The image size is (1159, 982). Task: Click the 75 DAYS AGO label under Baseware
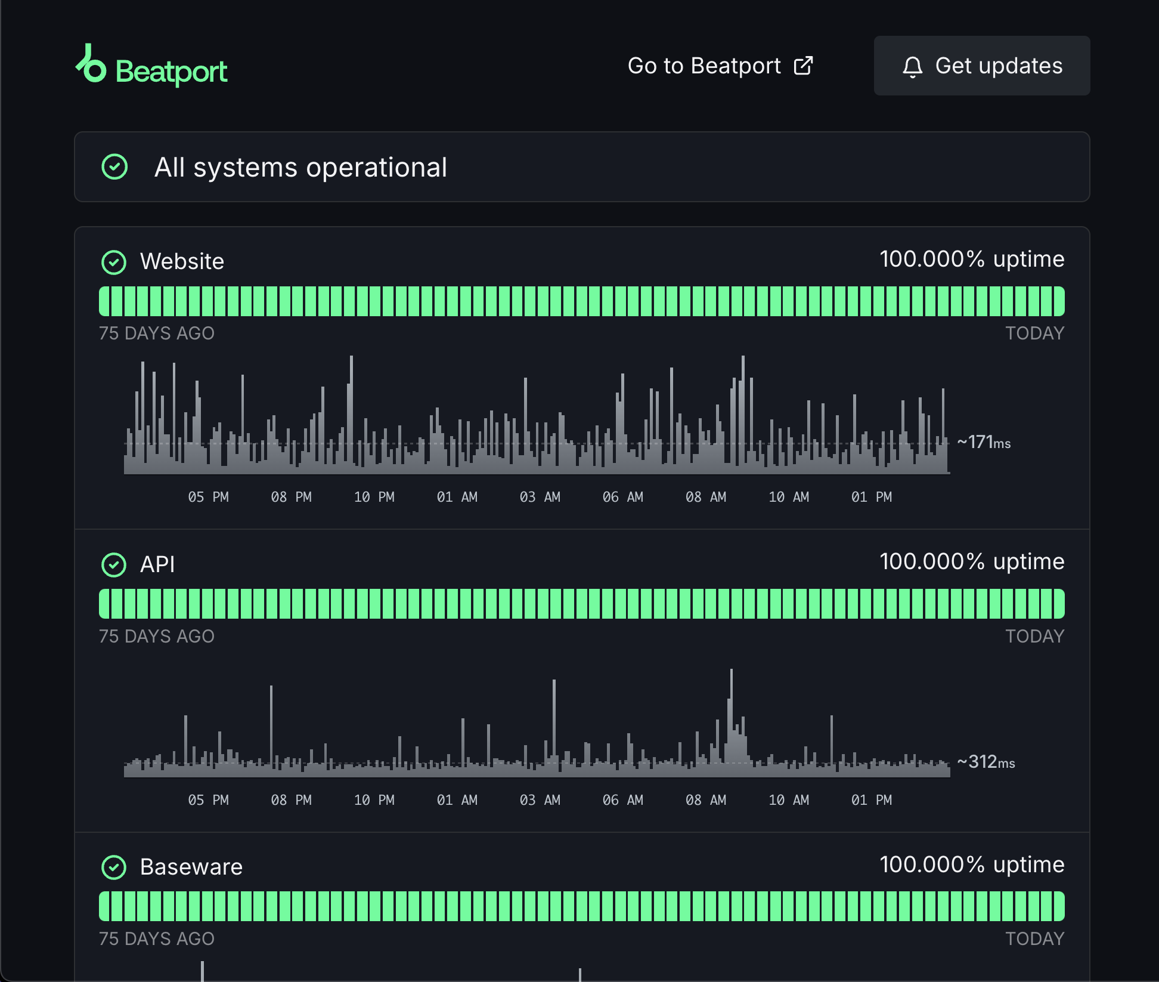[157, 939]
